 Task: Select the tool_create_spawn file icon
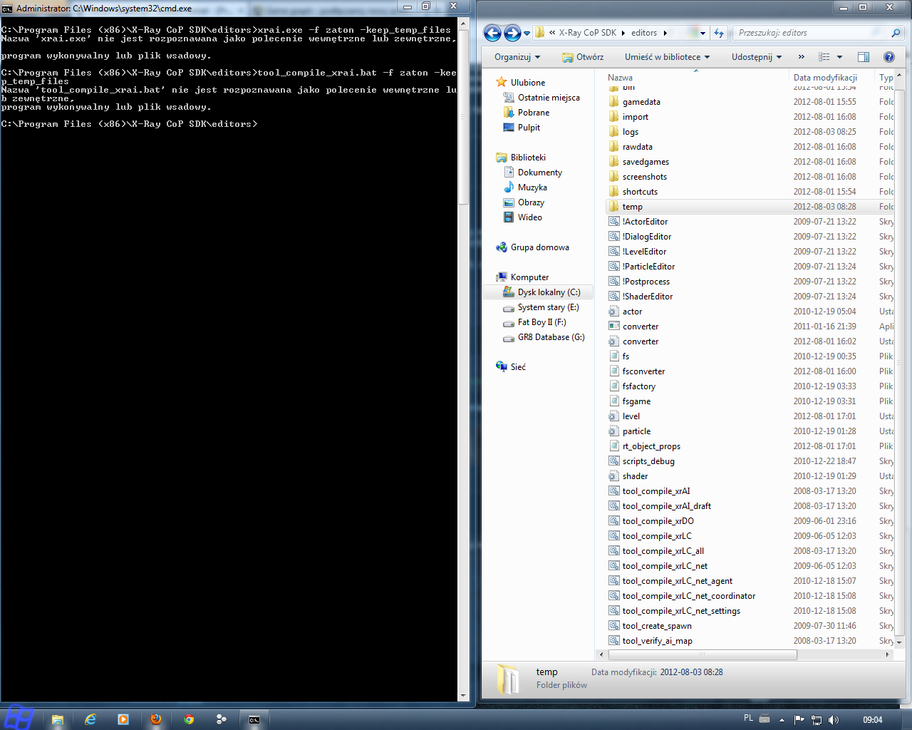pyautogui.click(x=614, y=626)
